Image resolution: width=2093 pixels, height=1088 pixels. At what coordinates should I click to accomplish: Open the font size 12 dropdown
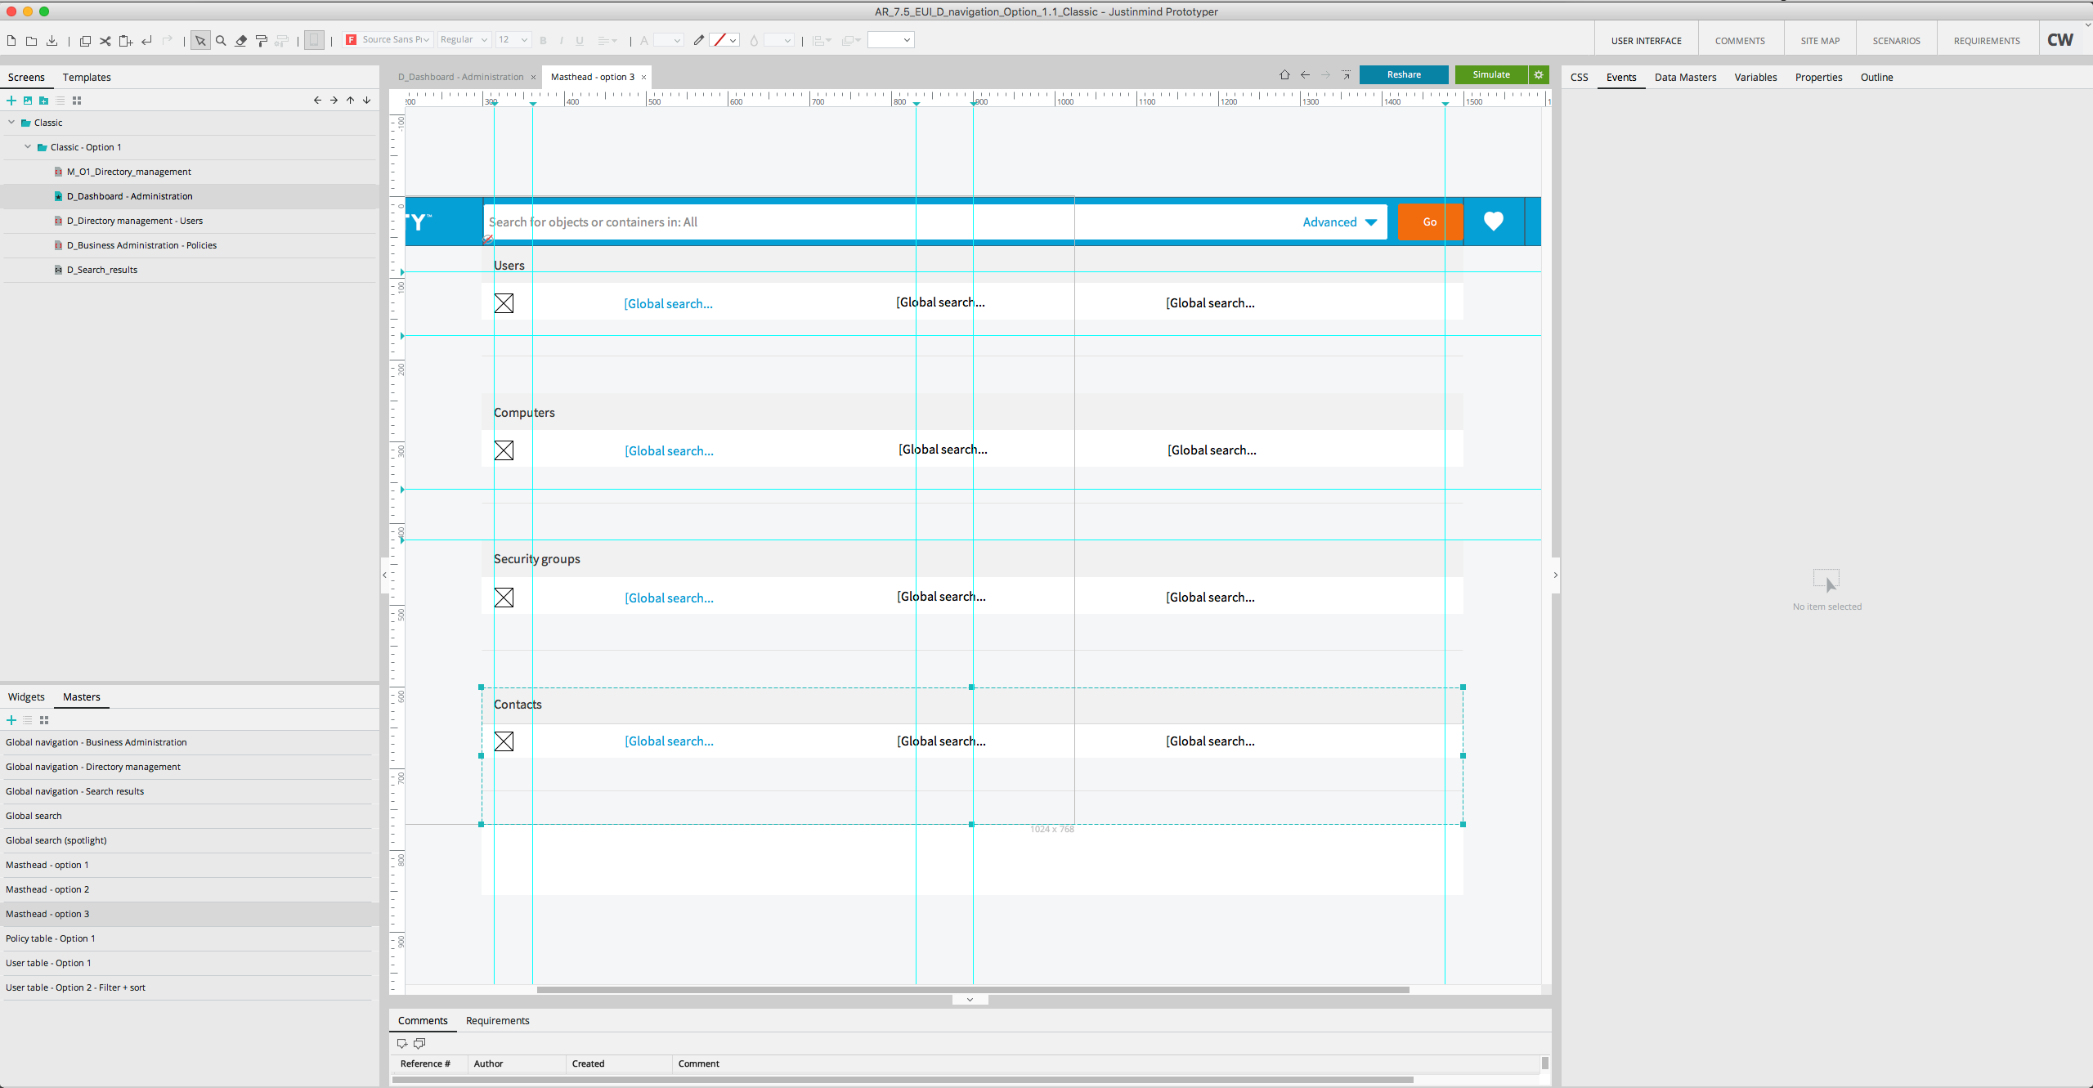pyautogui.click(x=513, y=39)
